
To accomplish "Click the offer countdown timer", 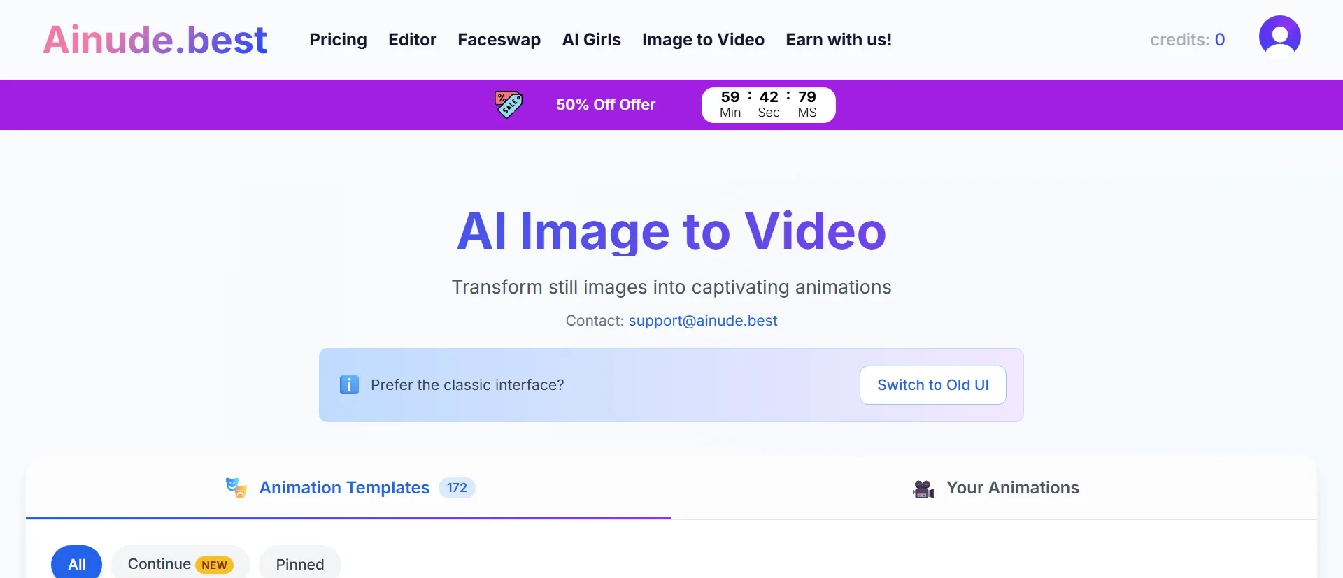I will (769, 105).
